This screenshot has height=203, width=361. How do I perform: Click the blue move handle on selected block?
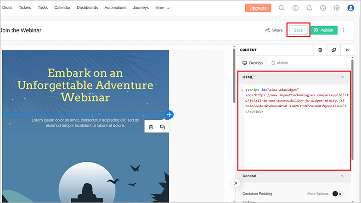pos(169,115)
